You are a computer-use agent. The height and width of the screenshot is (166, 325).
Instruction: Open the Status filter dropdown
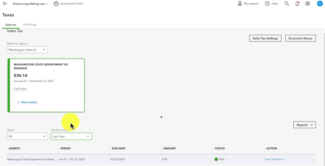(x=27, y=136)
